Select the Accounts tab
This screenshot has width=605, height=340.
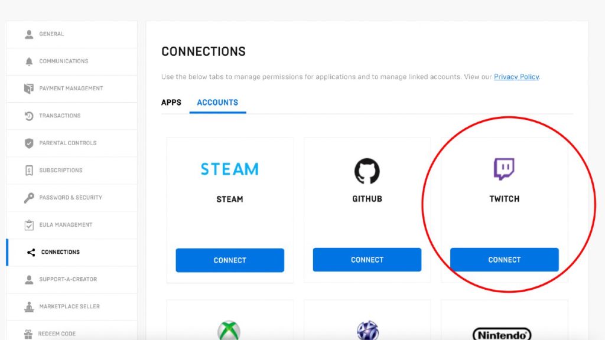click(x=217, y=103)
